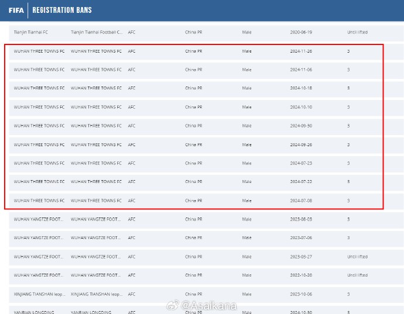The width and height of the screenshot is (404, 314).
Task: Select the date 2023-07-06
Action: pyautogui.click(x=301, y=238)
